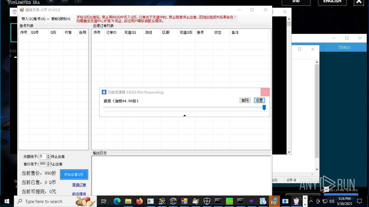Click the 充值Q币 column header
The width and height of the screenshot is (369, 207).
pyautogui.click(x=187, y=32)
